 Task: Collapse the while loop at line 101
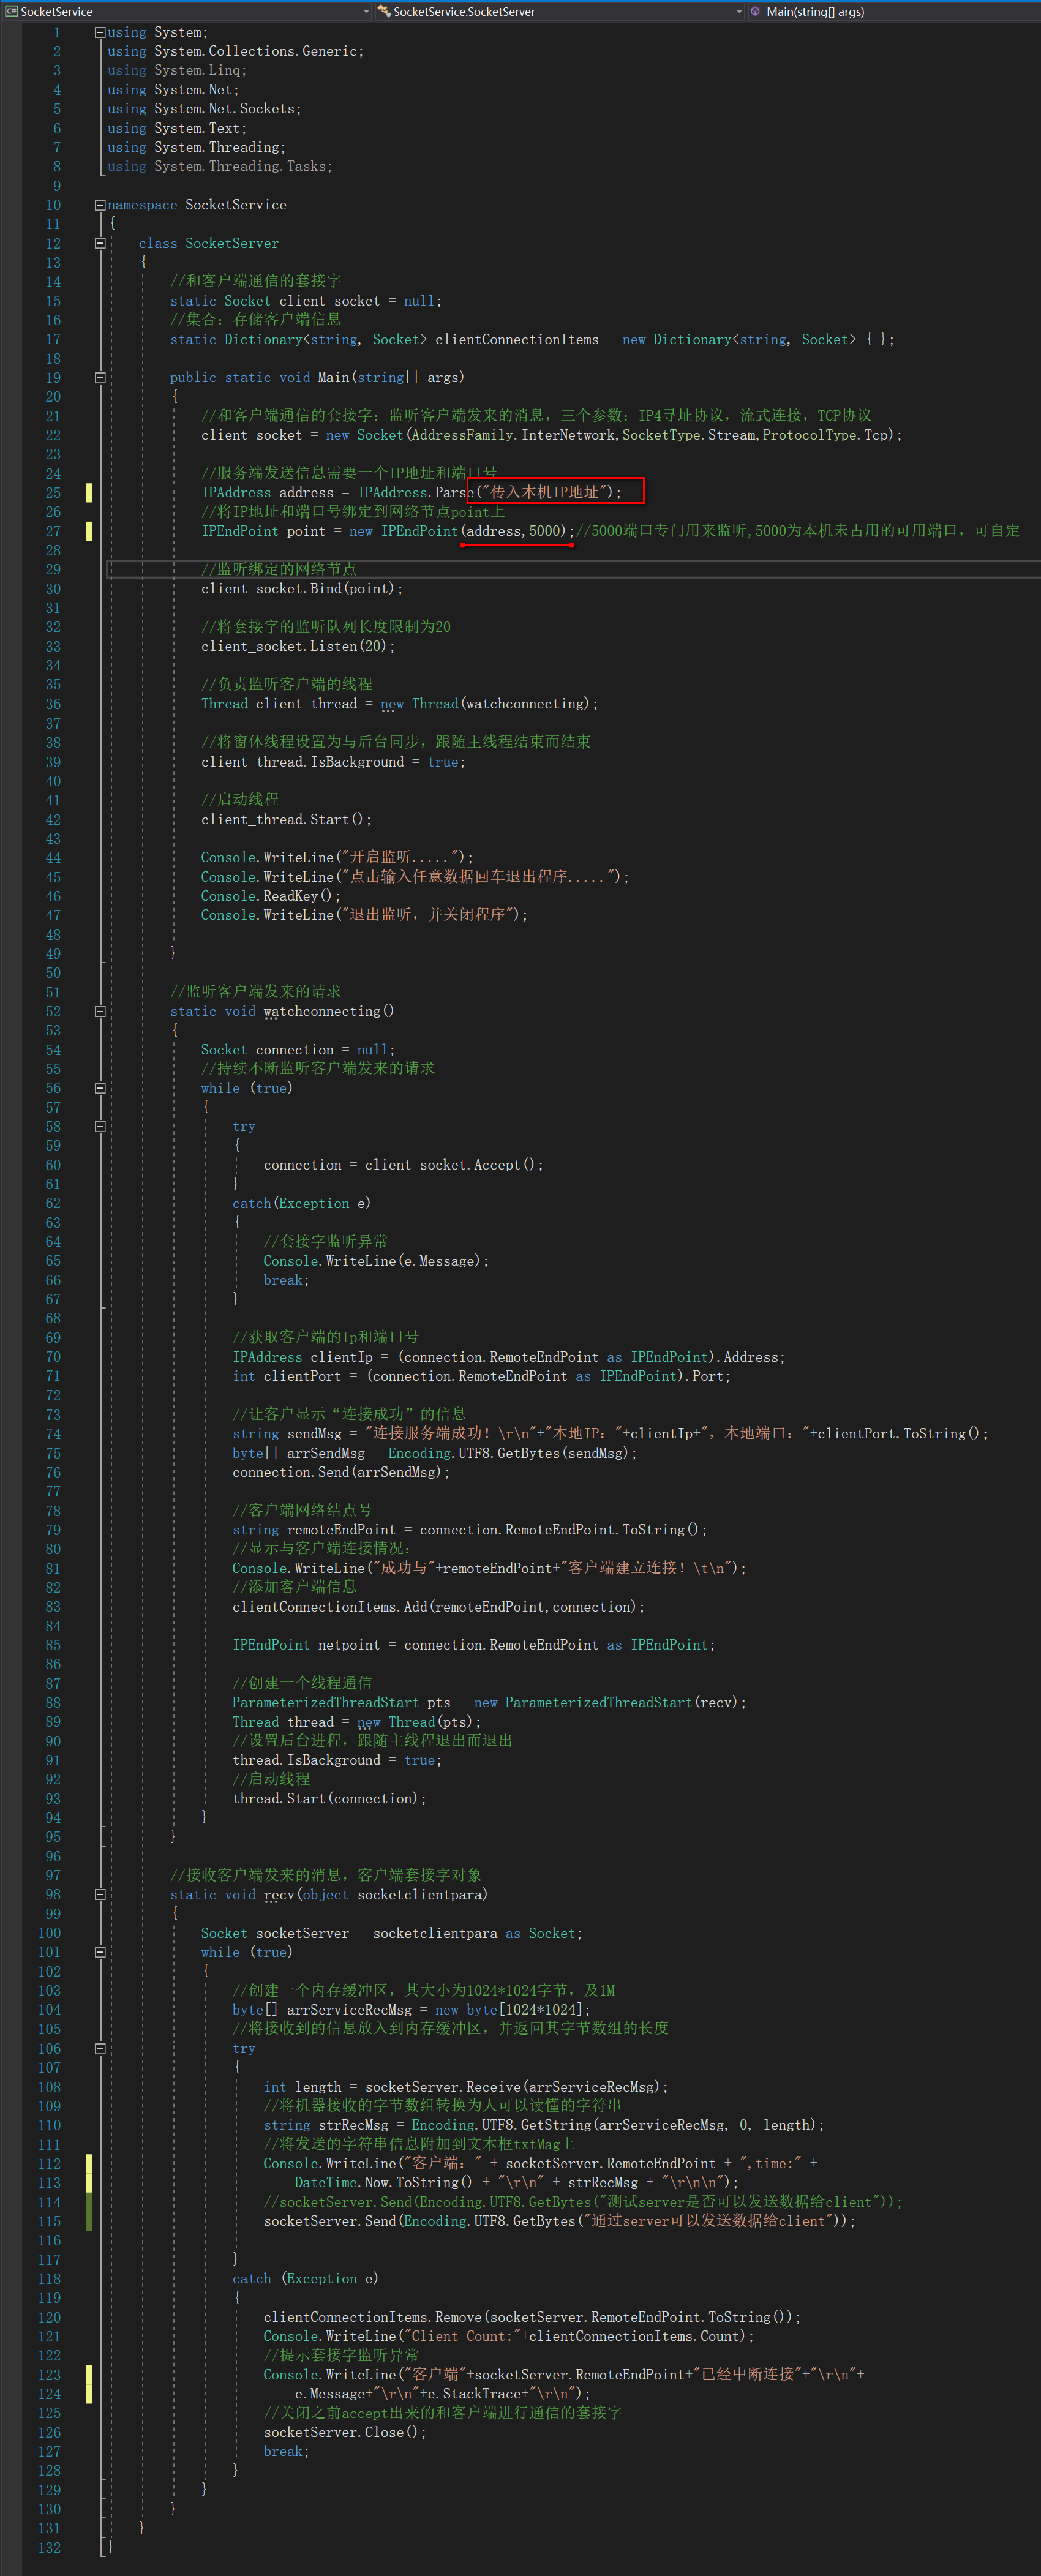100,1952
